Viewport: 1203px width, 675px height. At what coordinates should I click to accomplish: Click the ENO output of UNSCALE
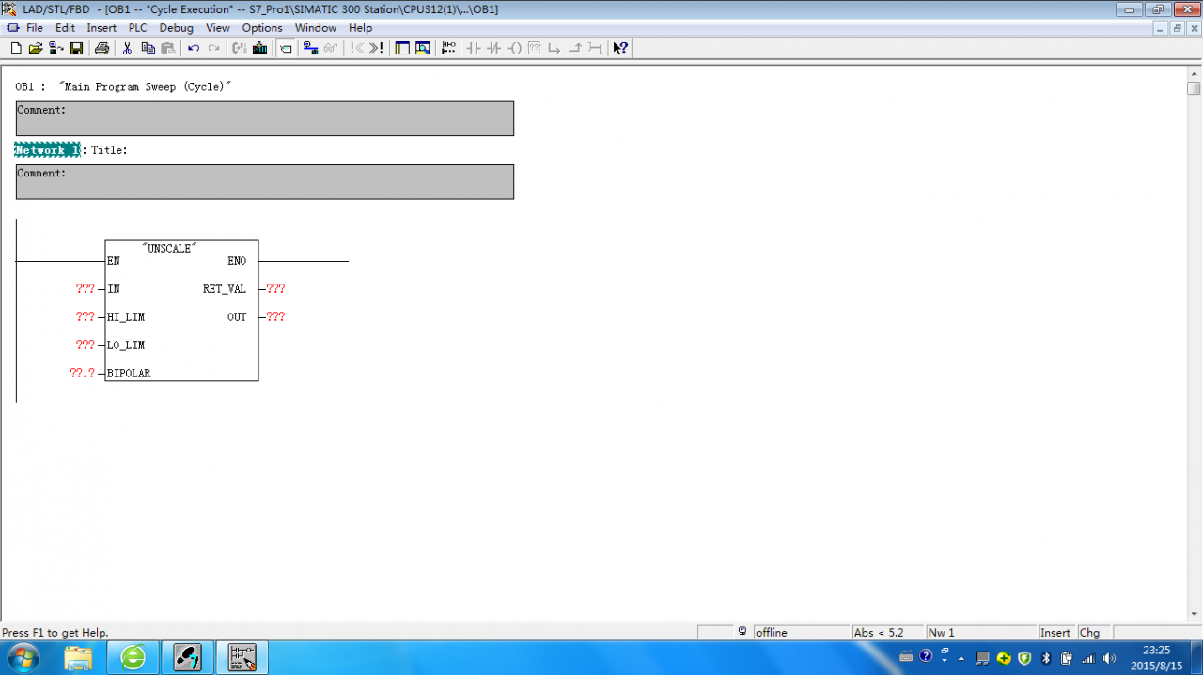click(237, 261)
